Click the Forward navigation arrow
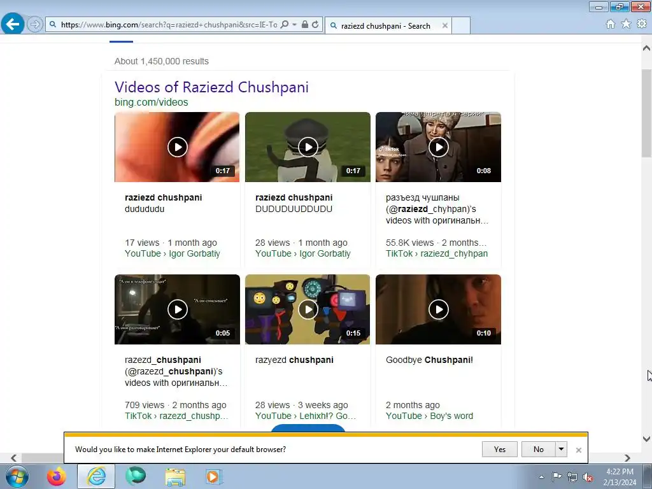This screenshot has width=652, height=489. (35, 25)
